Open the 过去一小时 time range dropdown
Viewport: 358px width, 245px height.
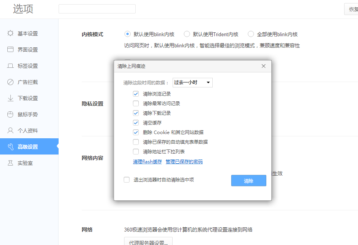(x=192, y=82)
